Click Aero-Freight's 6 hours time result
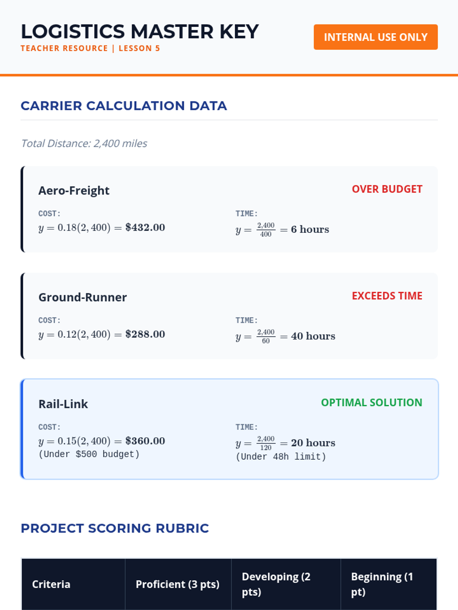The image size is (458, 610). pyautogui.click(x=310, y=230)
